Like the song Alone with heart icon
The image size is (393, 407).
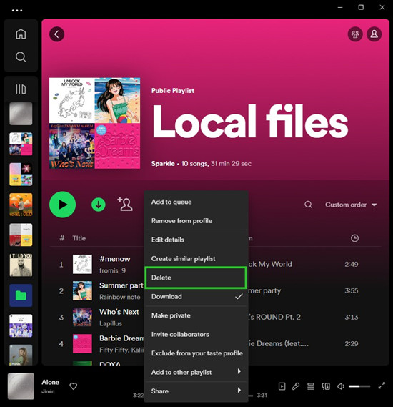(x=74, y=386)
